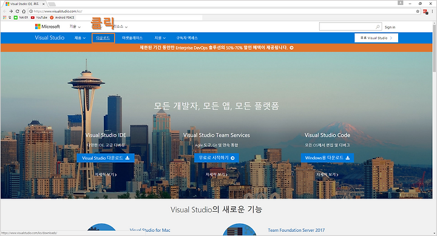The image size is (437, 236).
Task: Click the arrow icon on orange banner
Action: [x=291, y=48]
